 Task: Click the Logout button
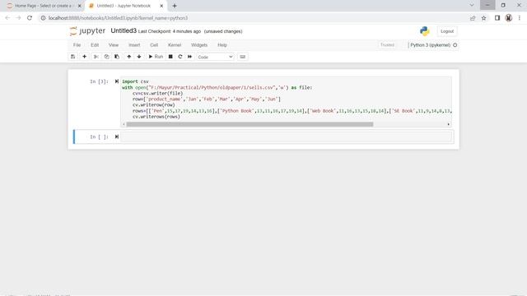pyautogui.click(x=447, y=31)
